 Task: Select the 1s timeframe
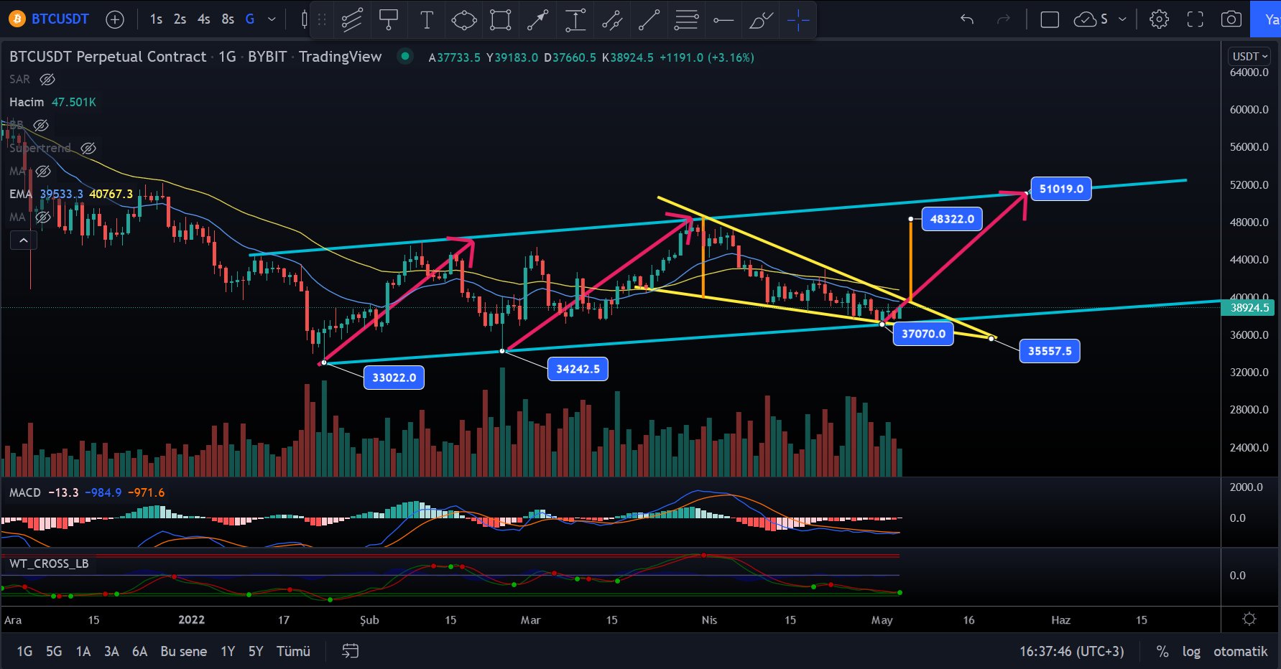[156, 19]
